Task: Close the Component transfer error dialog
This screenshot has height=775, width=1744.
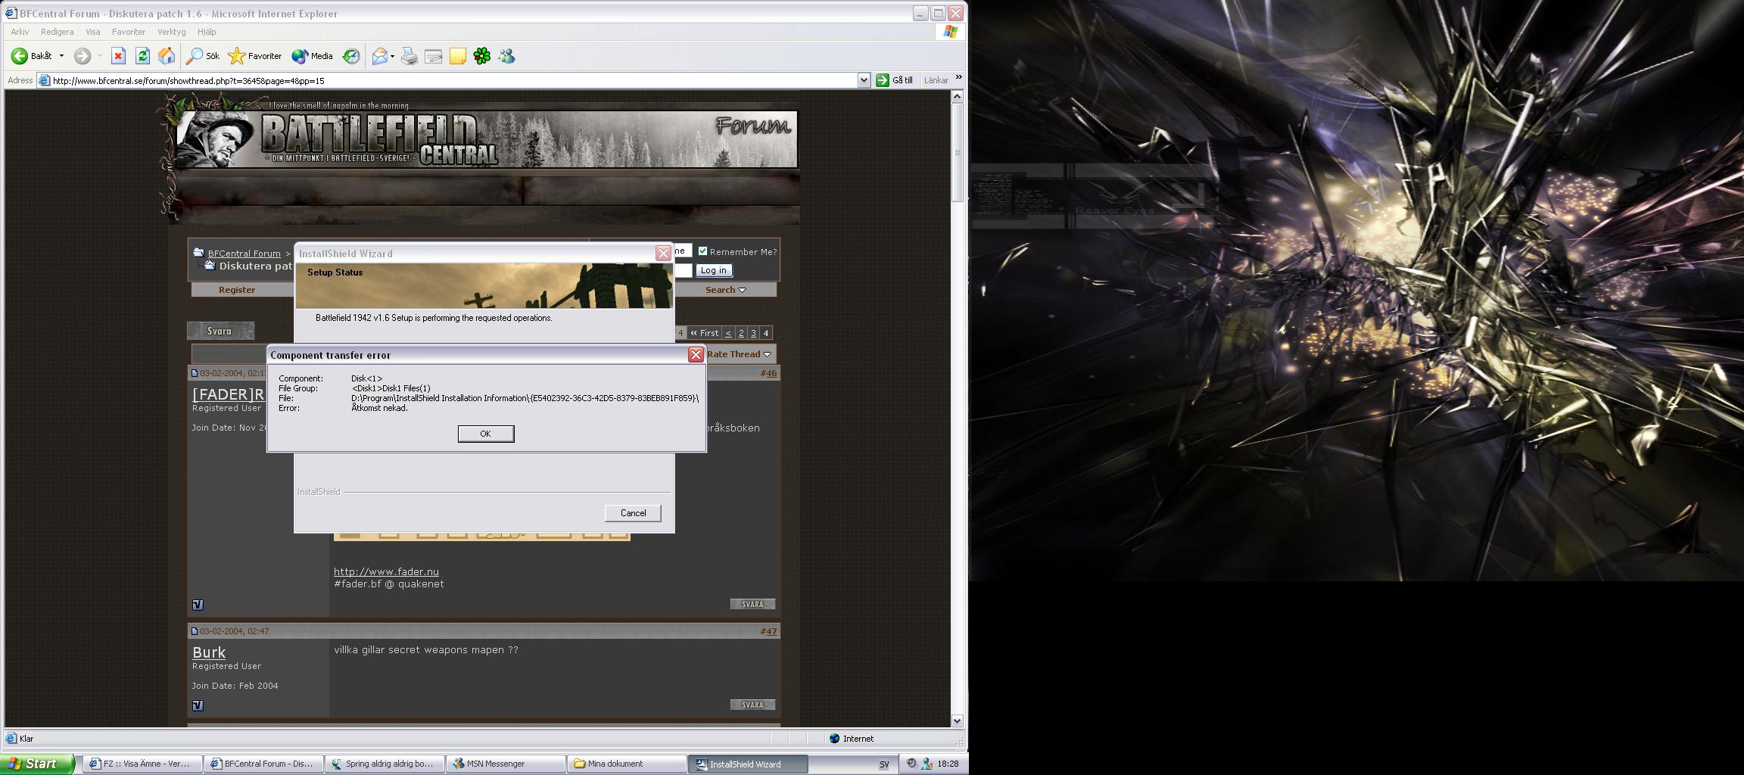Action: coord(696,354)
